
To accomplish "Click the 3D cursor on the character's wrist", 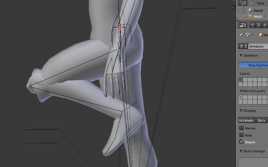I will pyautogui.click(x=120, y=27).
